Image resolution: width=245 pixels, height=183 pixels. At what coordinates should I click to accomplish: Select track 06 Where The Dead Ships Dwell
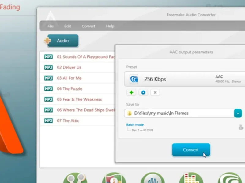click(78, 110)
